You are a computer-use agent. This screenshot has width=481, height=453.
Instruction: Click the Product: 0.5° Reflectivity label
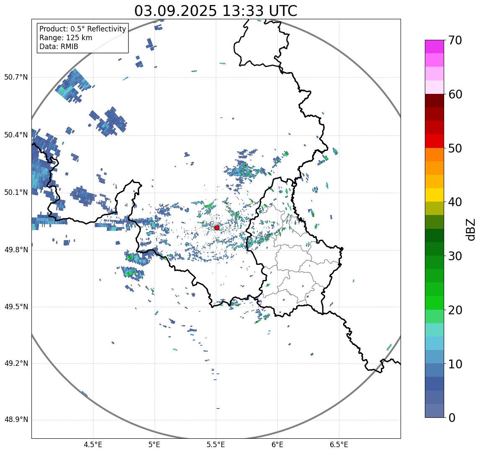pos(83,29)
